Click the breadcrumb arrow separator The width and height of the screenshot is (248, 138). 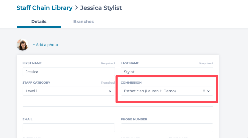tap(76, 8)
